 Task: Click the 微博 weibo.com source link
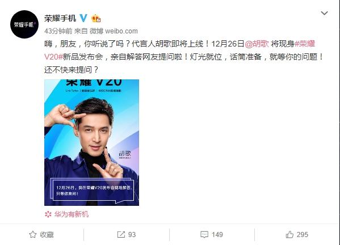pos(114,31)
